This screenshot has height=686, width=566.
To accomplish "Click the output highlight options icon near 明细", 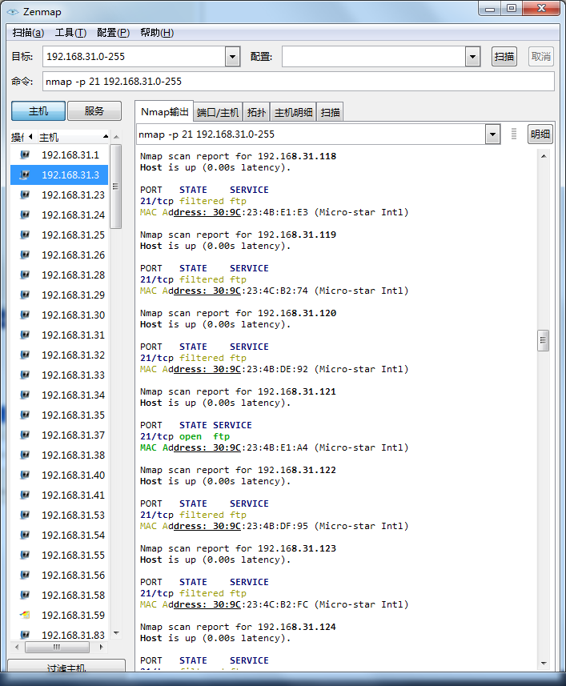I will (514, 134).
